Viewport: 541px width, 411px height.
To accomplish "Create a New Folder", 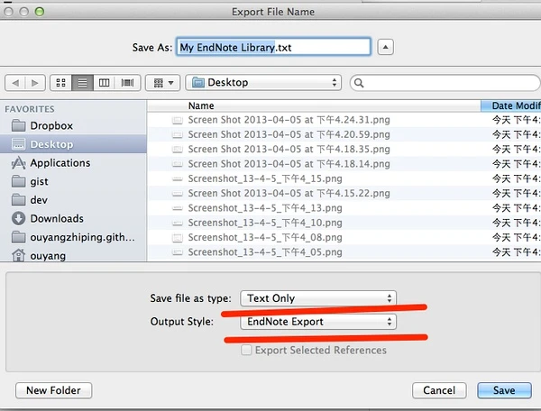I will [53, 390].
